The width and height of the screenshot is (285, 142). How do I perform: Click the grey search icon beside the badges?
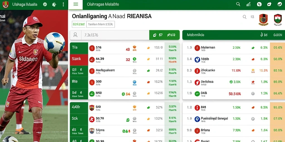(x=245, y=17)
